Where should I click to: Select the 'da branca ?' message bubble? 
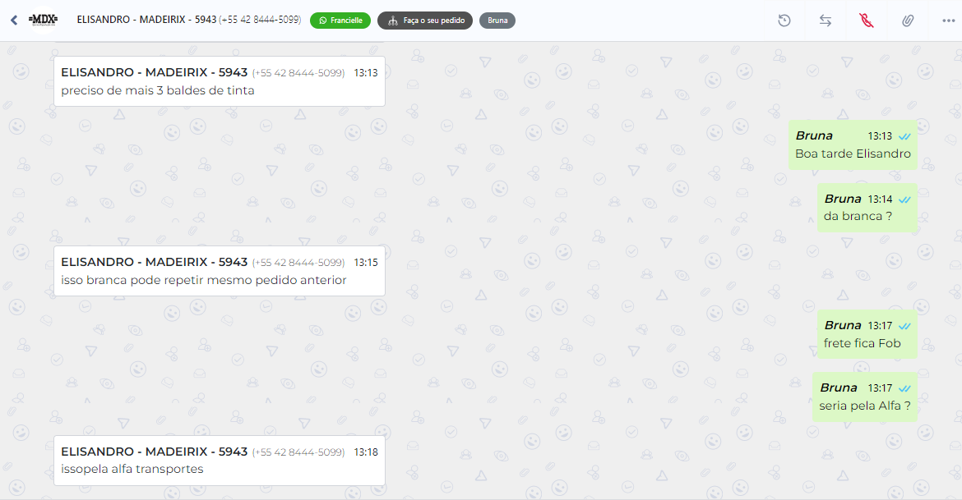point(867,208)
